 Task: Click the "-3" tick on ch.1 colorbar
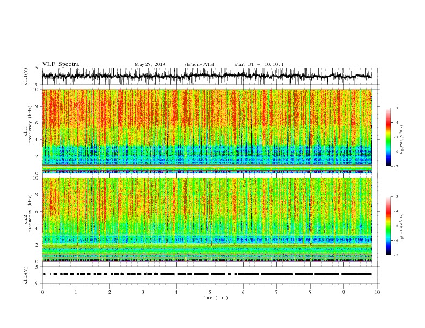tap(396, 108)
